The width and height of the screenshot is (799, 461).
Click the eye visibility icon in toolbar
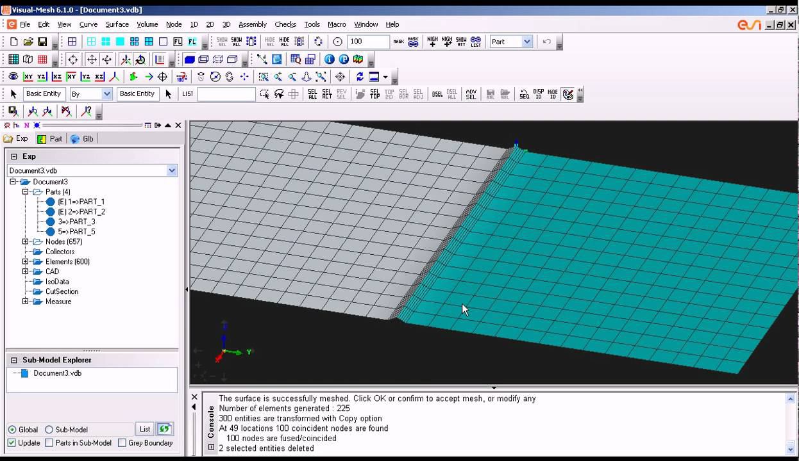tap(13, 77)
